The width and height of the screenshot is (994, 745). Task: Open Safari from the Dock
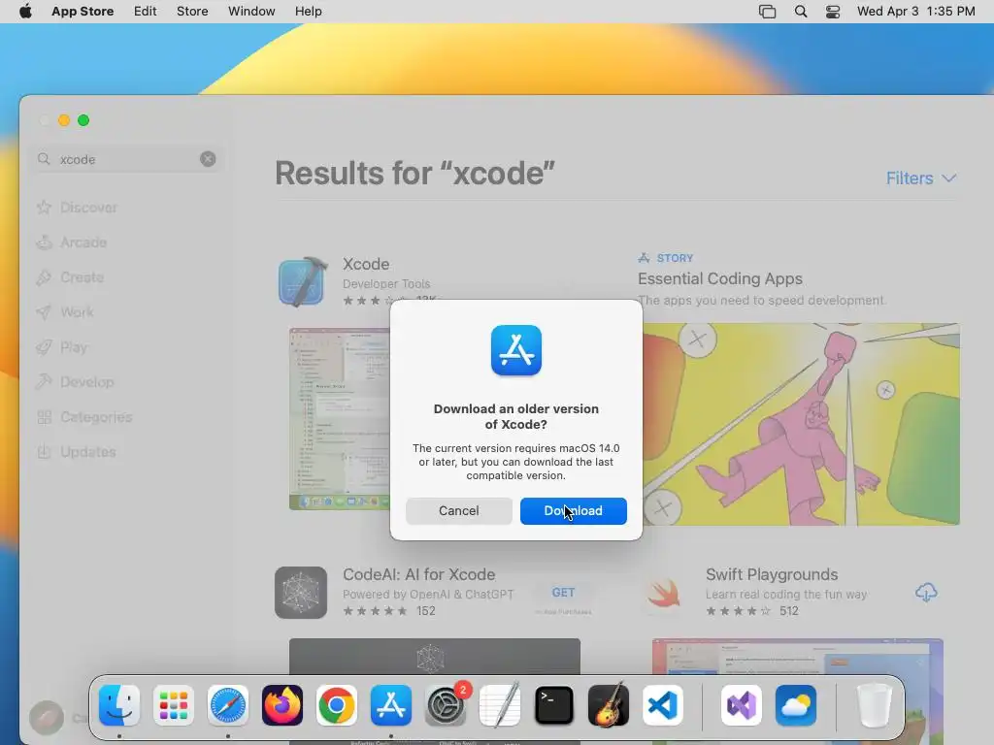pyautogui.click(x=227, y=705)
